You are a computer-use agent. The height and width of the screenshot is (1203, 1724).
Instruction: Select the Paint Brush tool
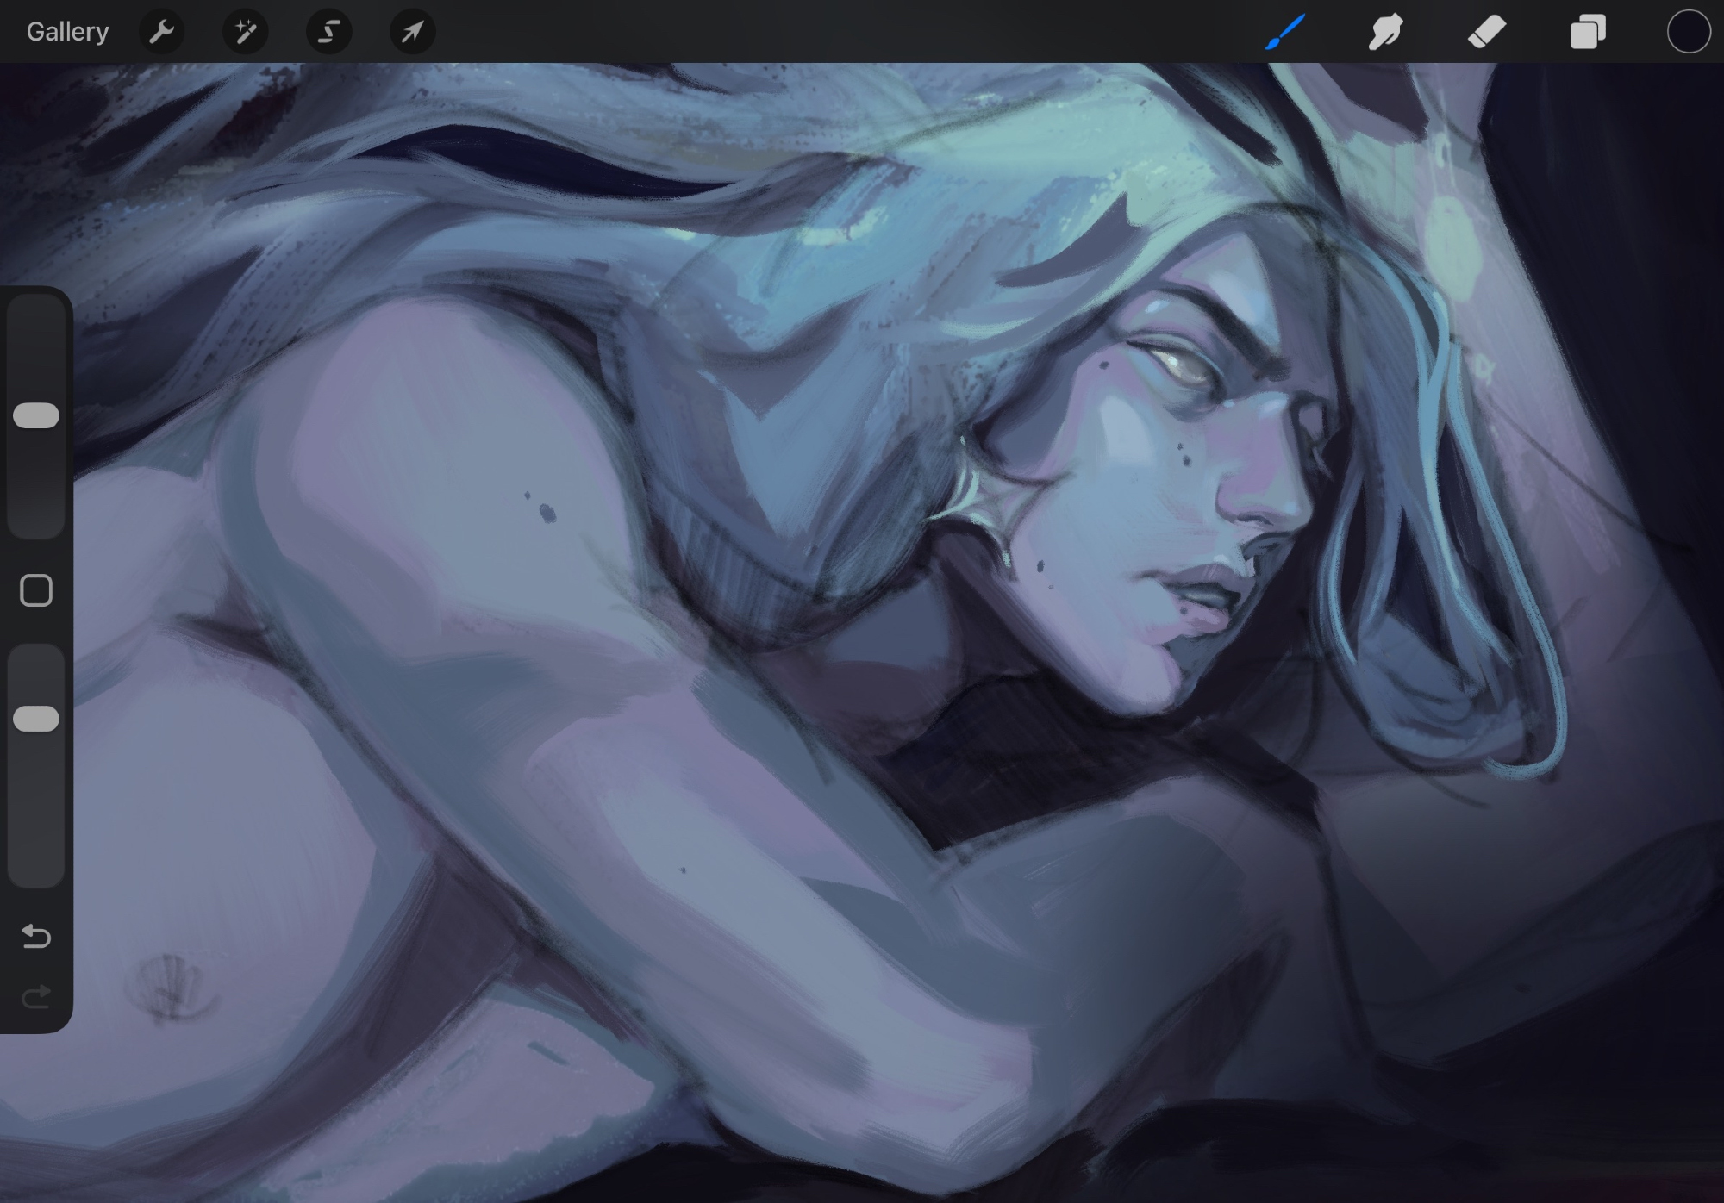[1285, 32]
